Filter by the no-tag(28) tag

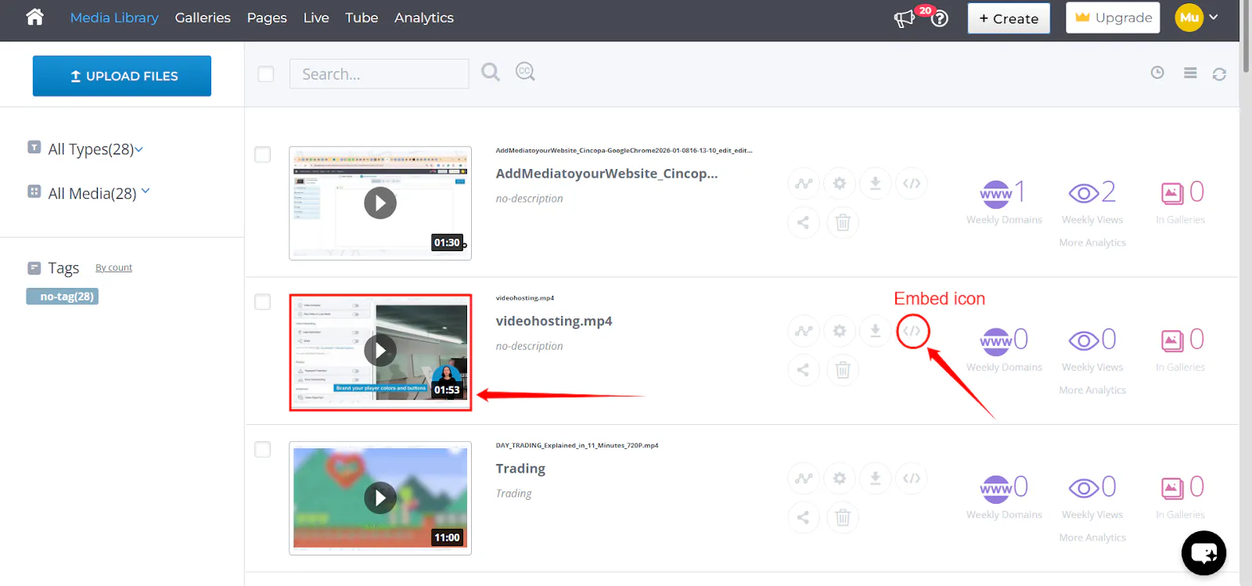click(x=63, y=297)
